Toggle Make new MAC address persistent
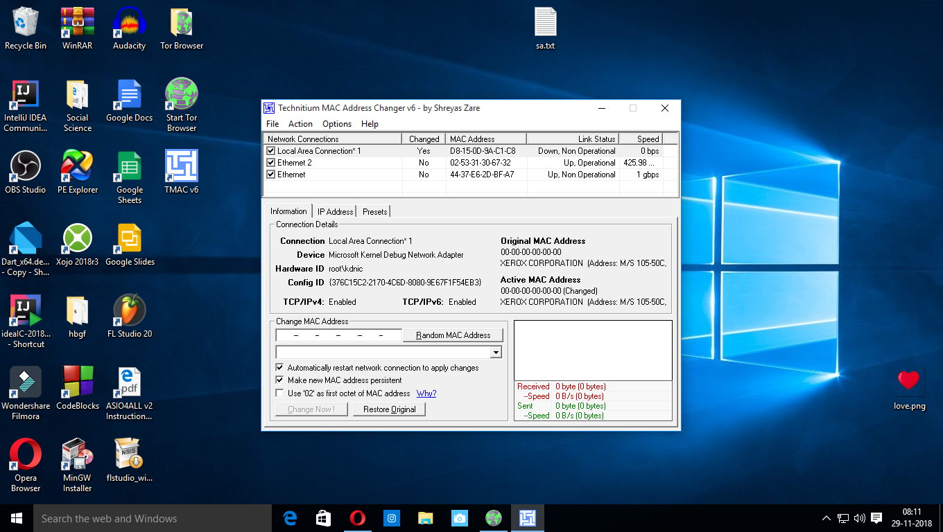The height and width of the screenshot is (532, 943). pyautogui.click(x=280, y=380)
